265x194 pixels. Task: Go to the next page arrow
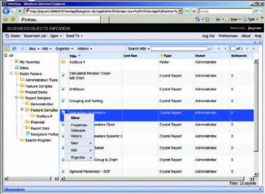[x=247, y=49]
